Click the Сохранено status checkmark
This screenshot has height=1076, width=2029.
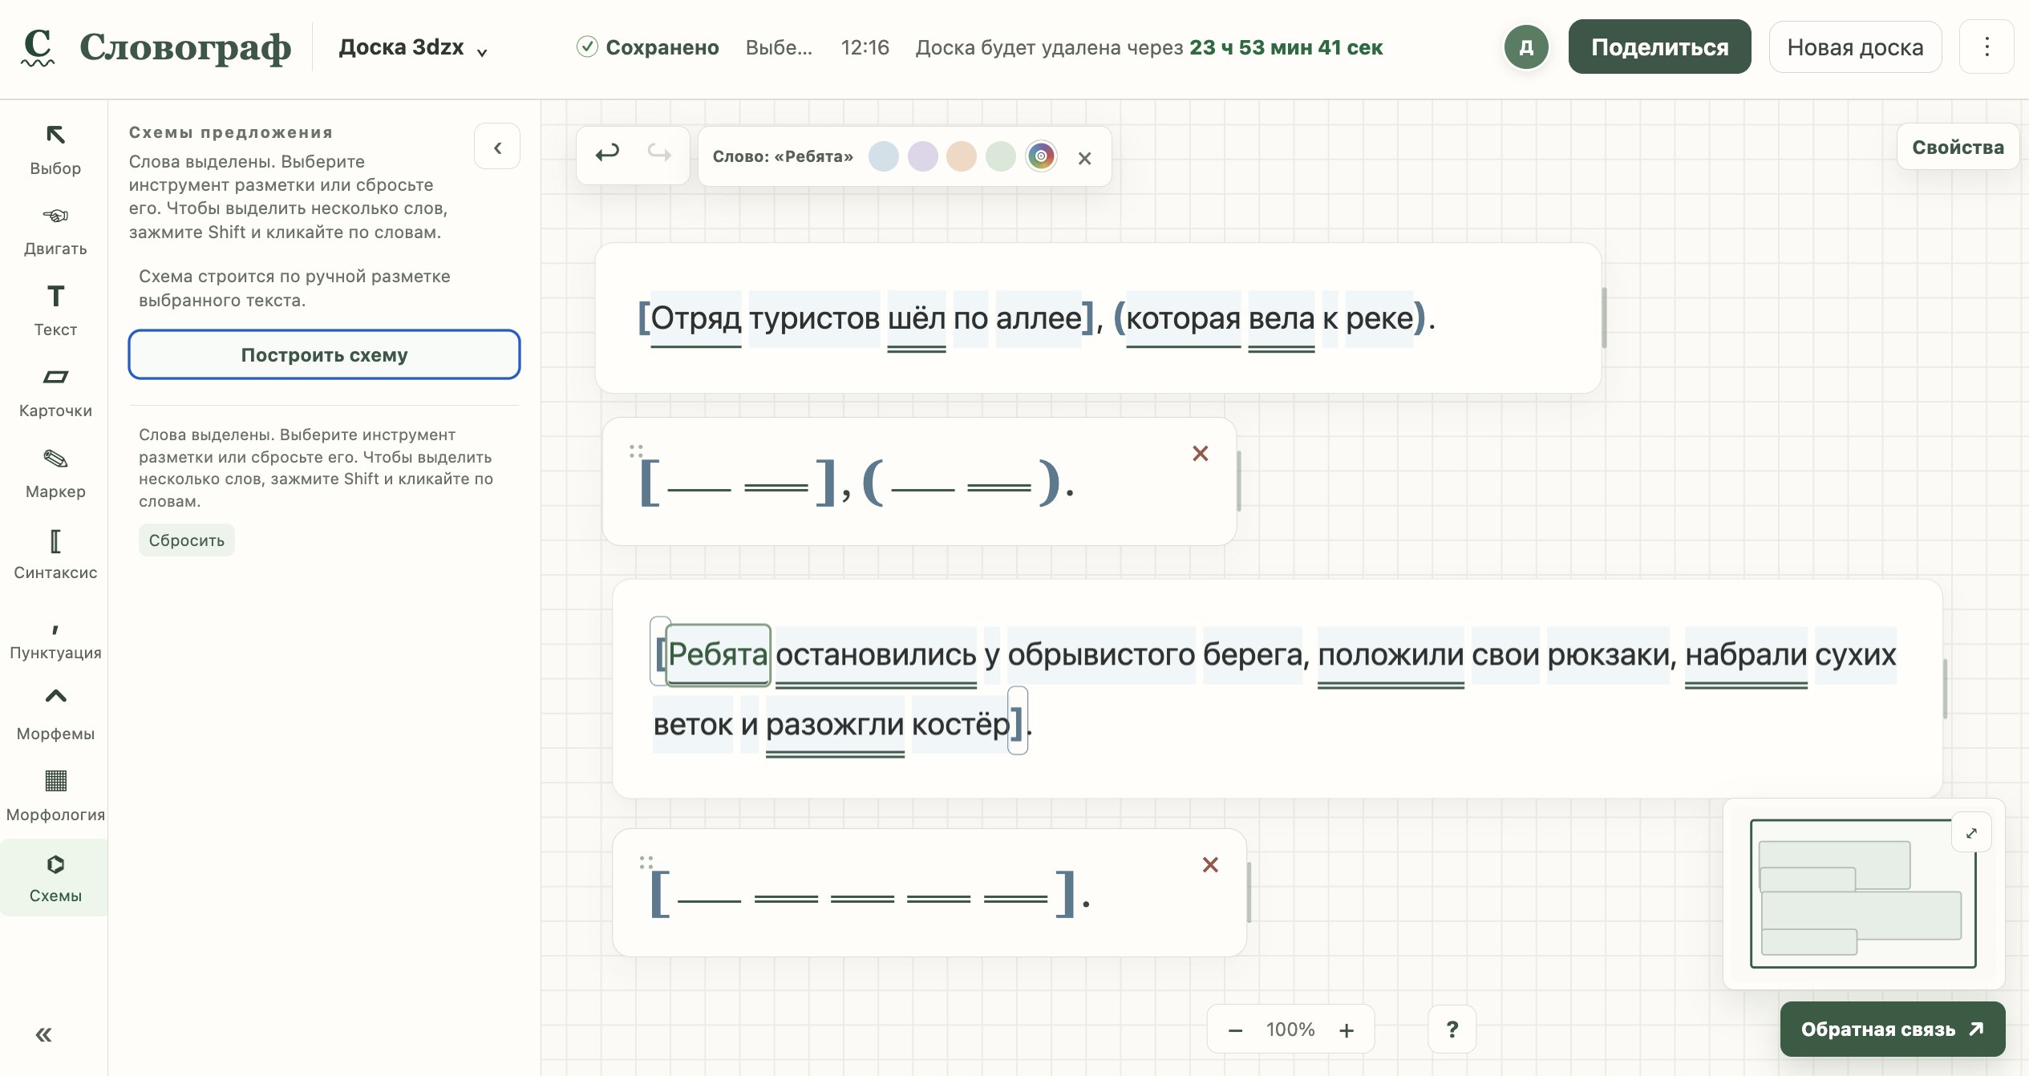(587, 47)
